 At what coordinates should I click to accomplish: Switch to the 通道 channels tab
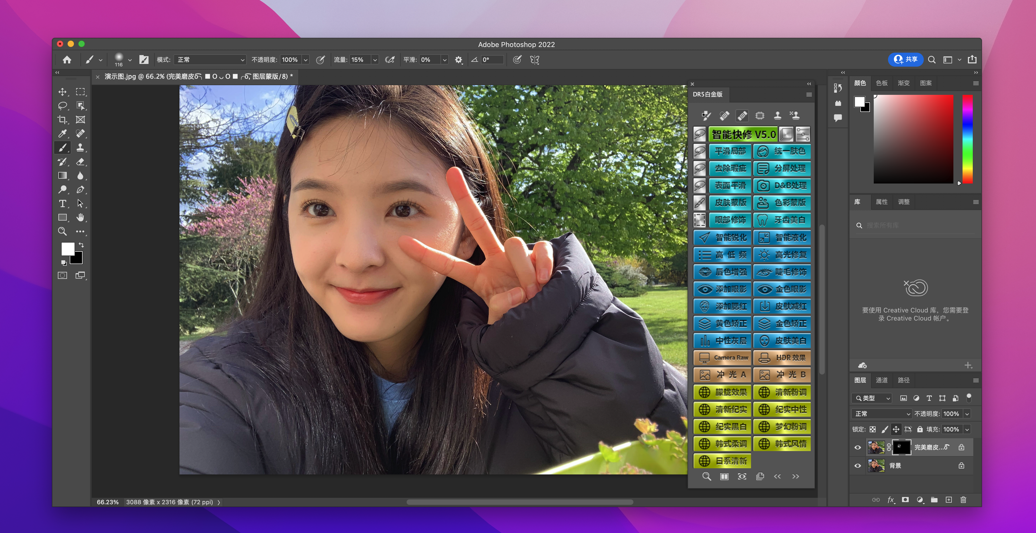(882, 380)
